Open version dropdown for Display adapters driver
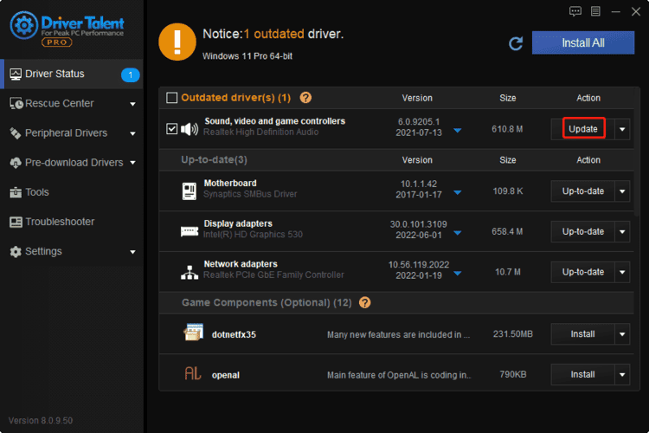 pyautogui.click(x=458, y=233)
